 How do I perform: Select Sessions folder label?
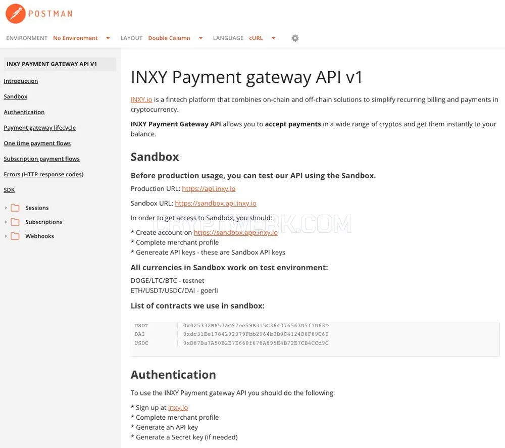pos(37,208)
